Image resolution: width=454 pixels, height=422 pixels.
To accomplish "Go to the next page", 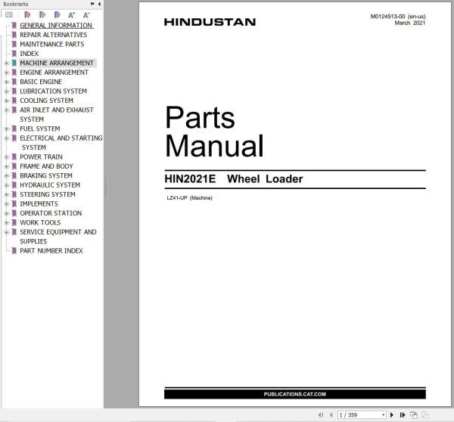I will (392, 414).
